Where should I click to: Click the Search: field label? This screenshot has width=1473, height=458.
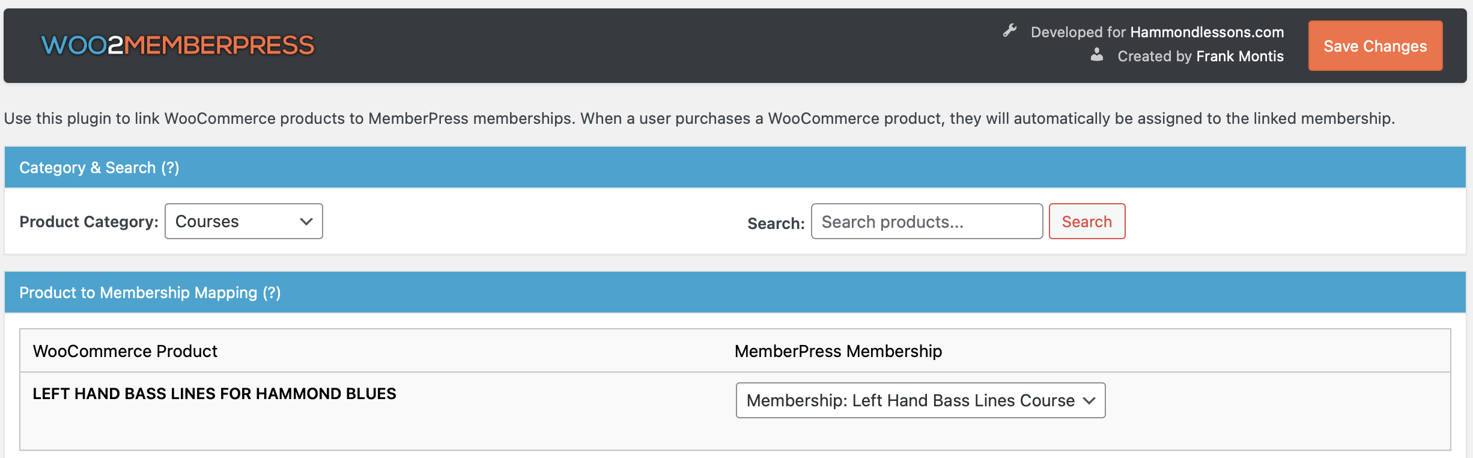point(776,224)
